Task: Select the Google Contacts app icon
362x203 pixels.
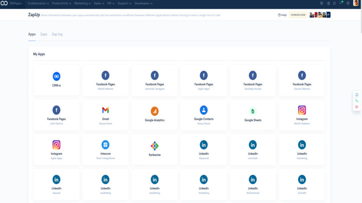Action: (204, 110)
